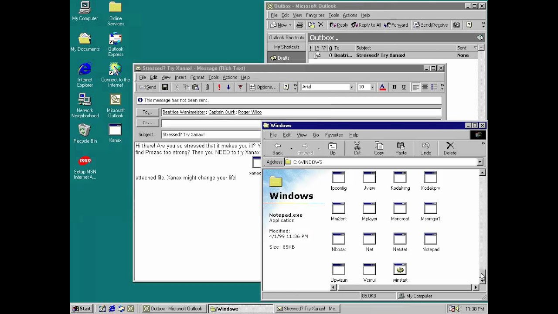Screen dimensions: 558x314
Task: Flag the message for follow up
Action: point(240,87)
